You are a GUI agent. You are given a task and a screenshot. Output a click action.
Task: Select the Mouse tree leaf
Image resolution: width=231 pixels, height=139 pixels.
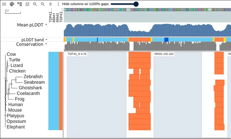[x=15, y=110]
